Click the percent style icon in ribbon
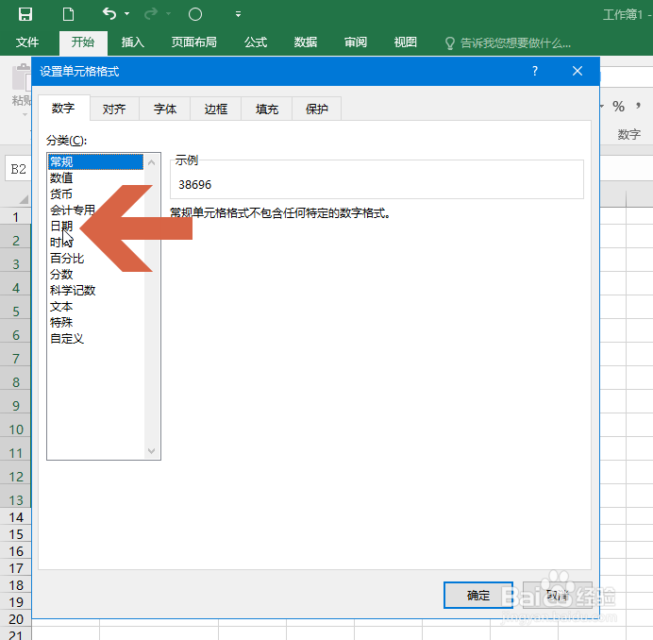 point(618,107)
